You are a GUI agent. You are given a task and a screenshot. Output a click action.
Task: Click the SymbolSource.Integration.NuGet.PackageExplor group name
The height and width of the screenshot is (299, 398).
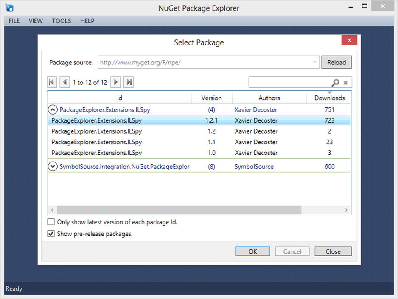pos(124,167)
